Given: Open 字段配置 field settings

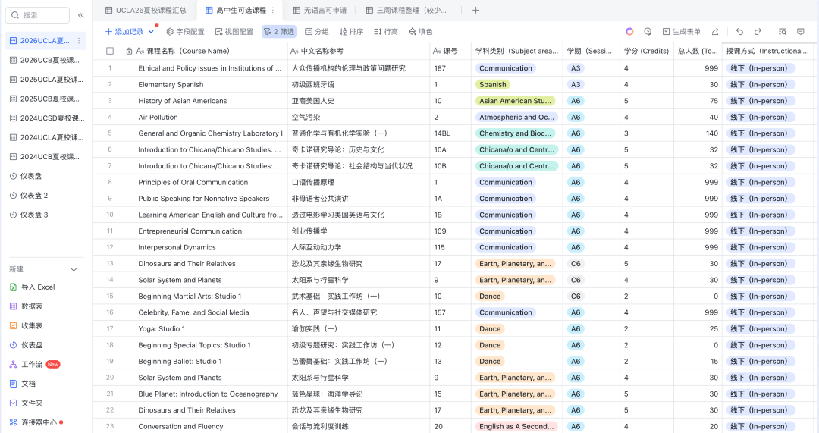Looking at the screenshot, I should point(185,32).
